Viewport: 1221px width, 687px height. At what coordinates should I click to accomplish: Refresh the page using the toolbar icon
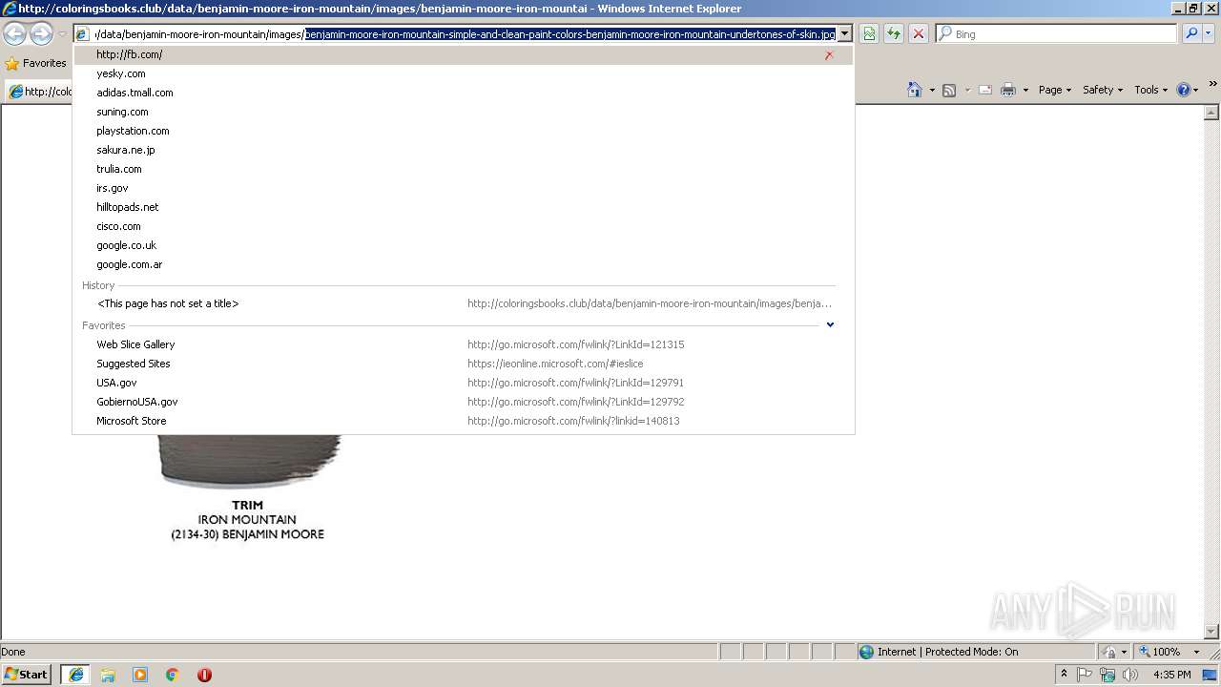point(894,34)
